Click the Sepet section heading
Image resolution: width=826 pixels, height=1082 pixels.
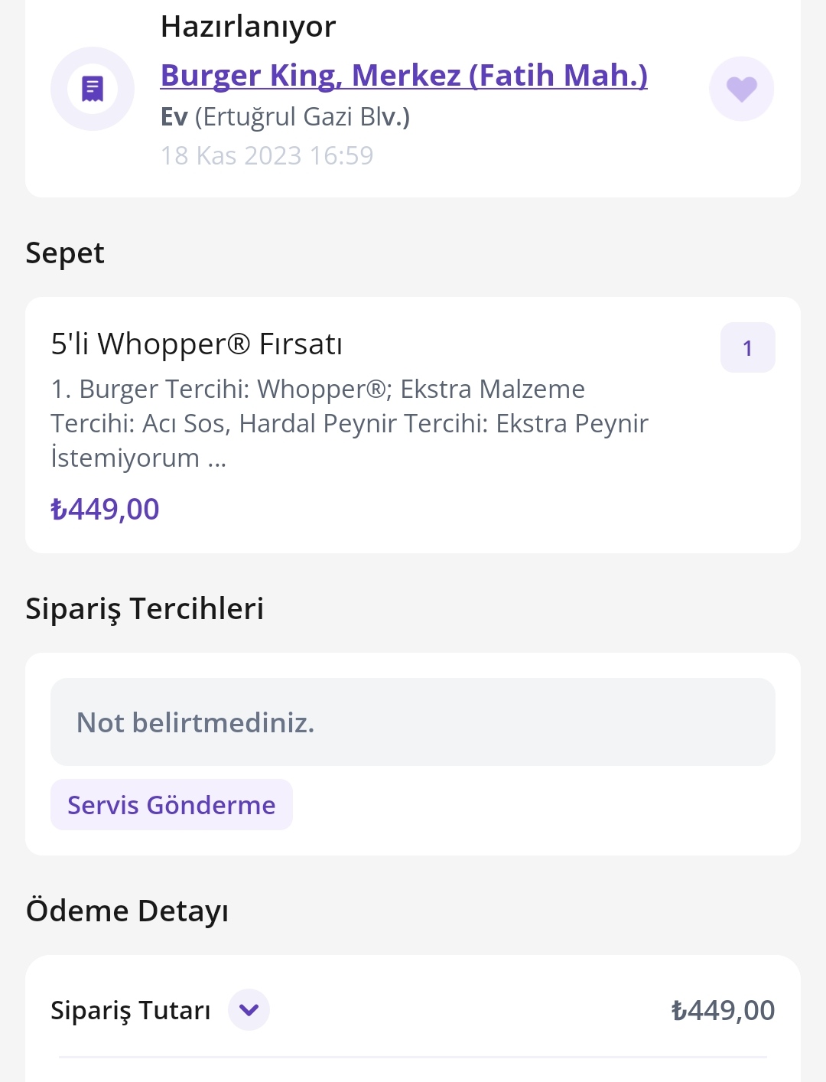click(65, 253)
